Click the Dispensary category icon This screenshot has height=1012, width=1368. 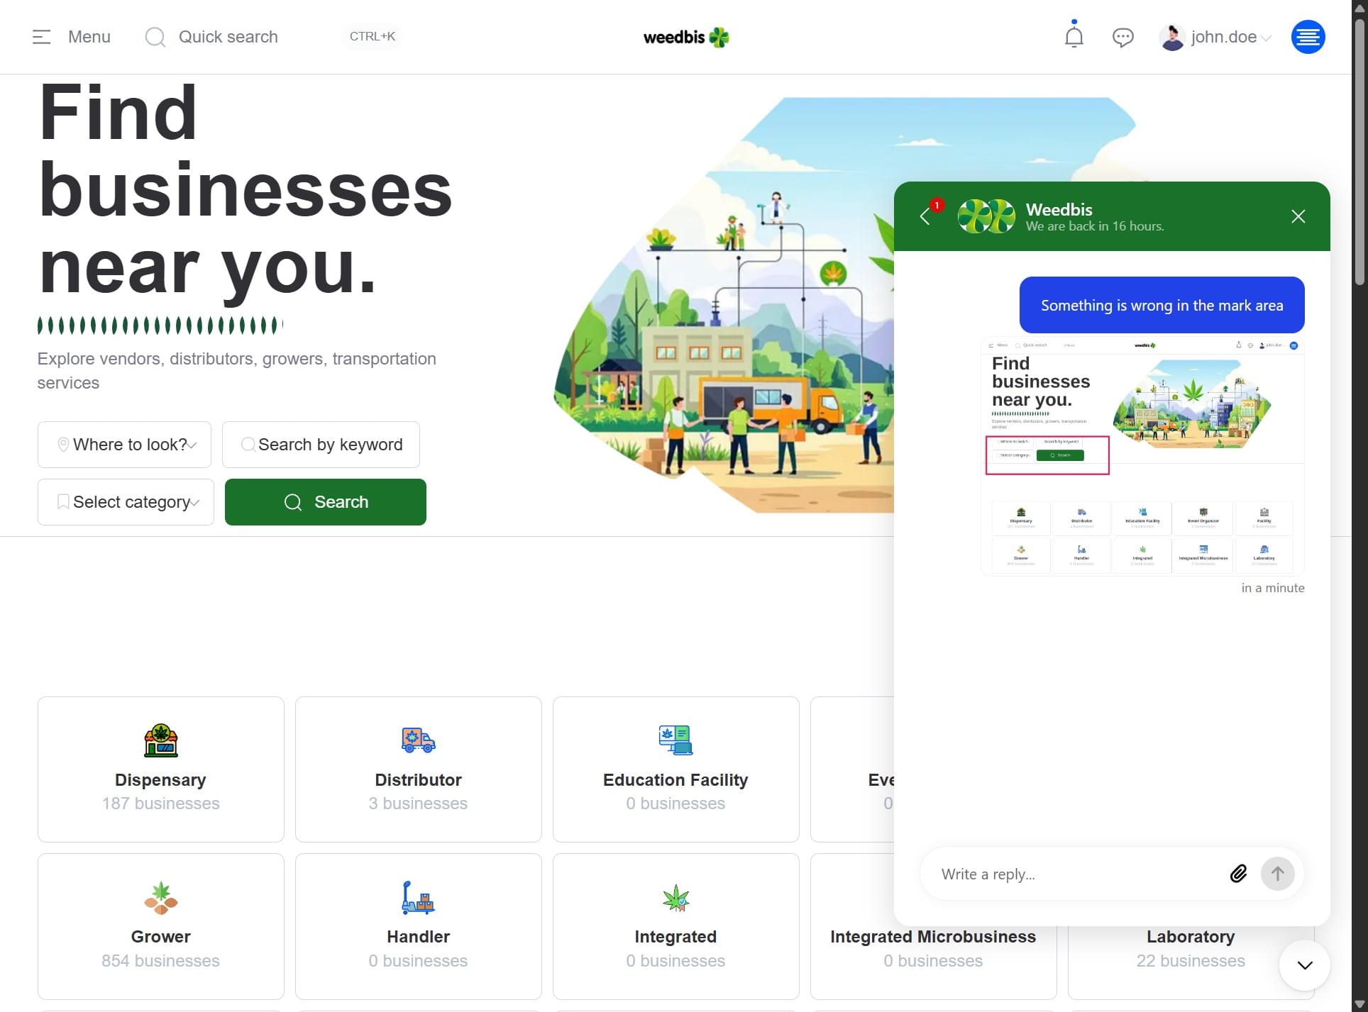tap(161, 740)
